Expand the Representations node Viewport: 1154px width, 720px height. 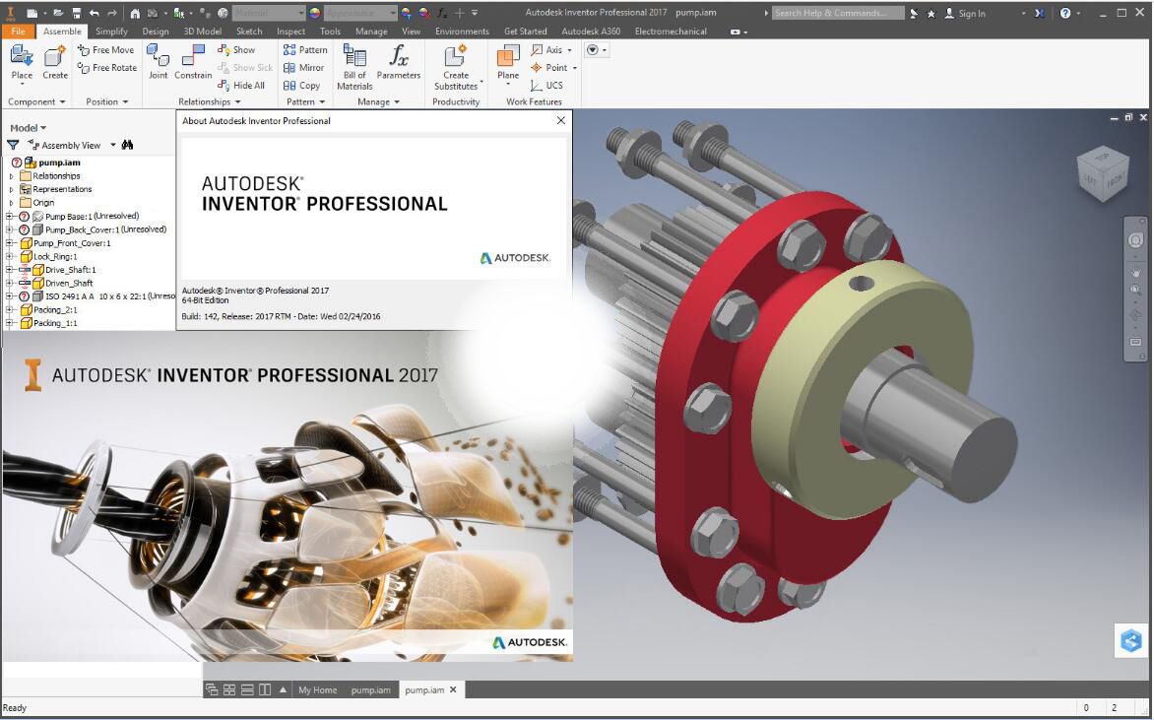(x=11, y=190)
